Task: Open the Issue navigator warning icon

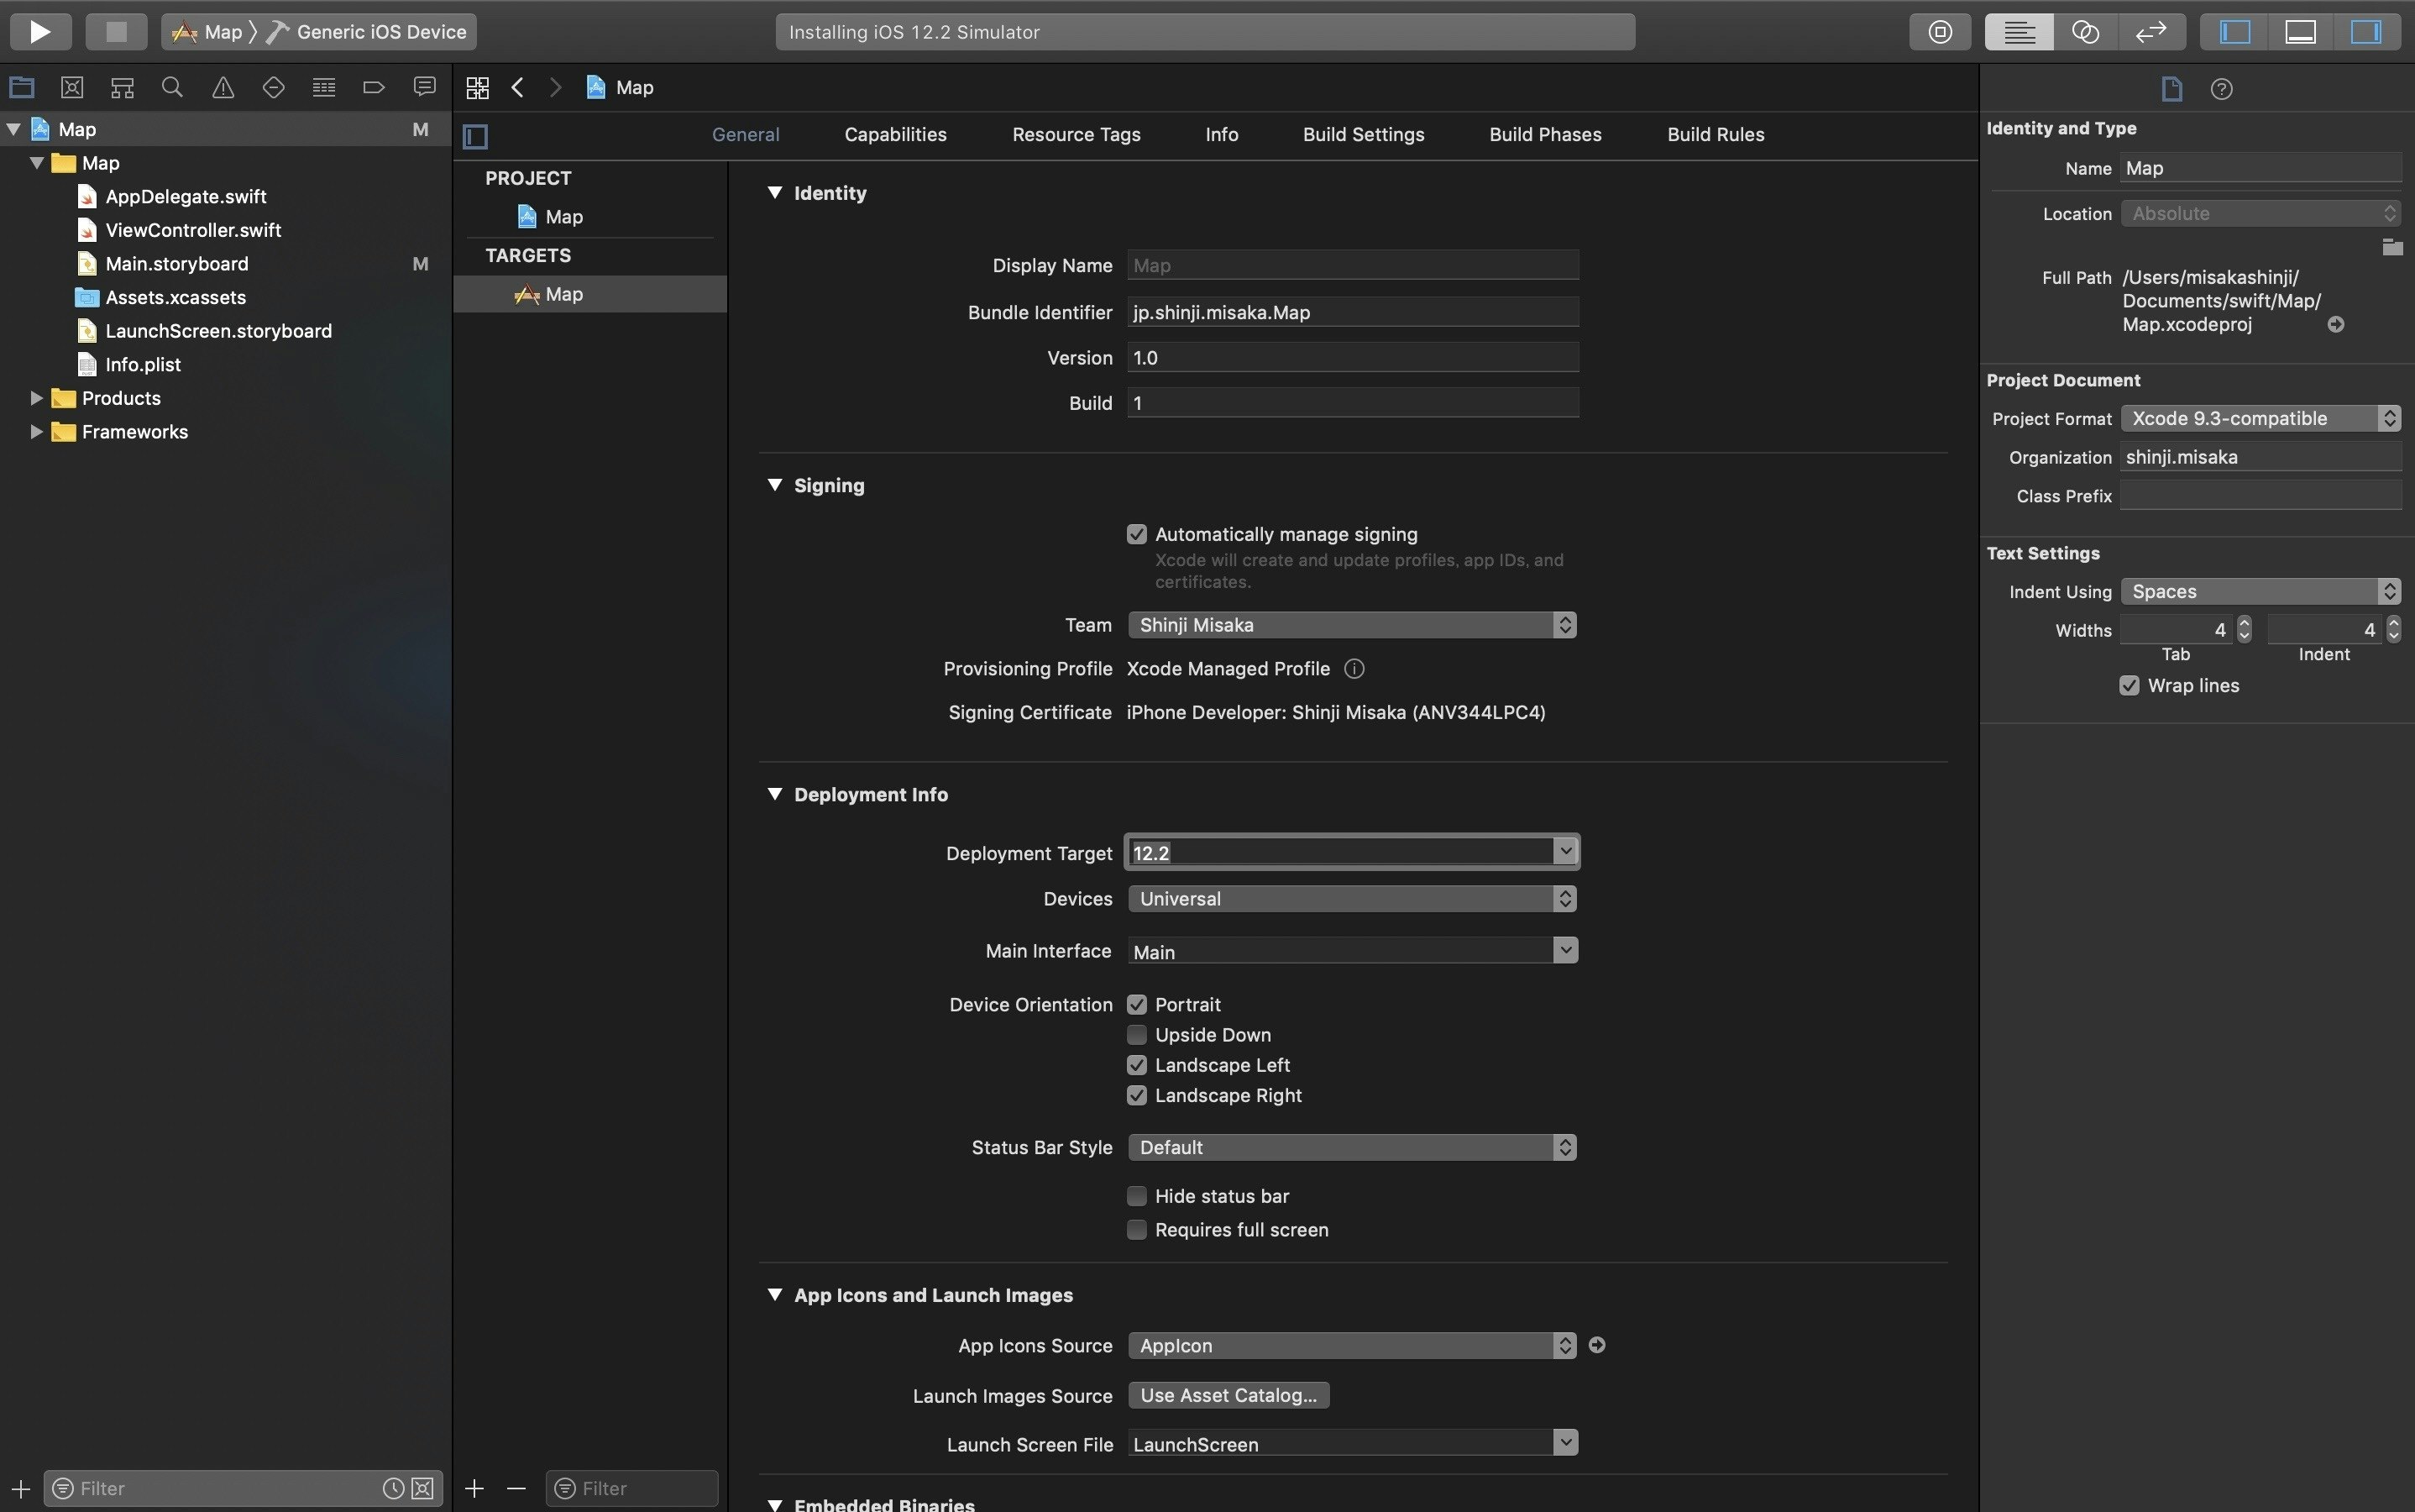Action: click(x=223, y=87)
